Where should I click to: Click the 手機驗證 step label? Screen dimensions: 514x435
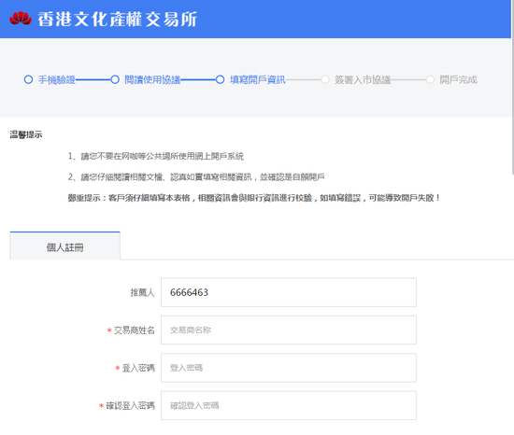point(57,79)
